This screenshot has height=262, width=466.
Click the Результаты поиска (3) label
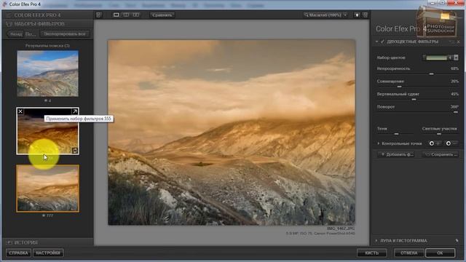pos(47,46)
